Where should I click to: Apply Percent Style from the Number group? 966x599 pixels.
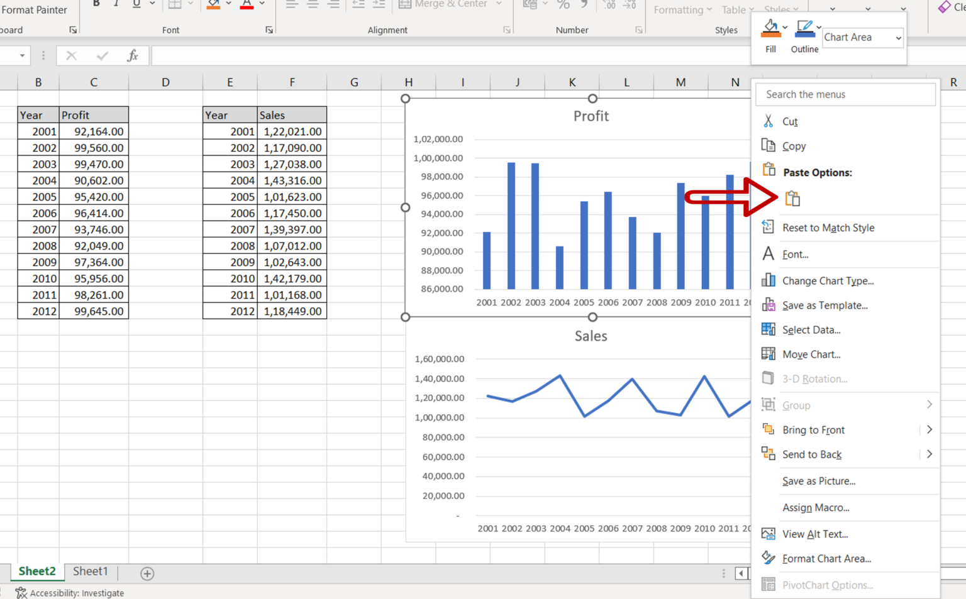coord(563,4)
